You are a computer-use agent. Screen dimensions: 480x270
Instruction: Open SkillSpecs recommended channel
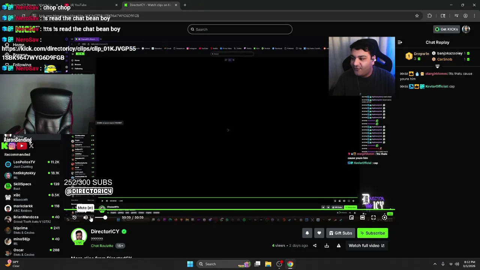[x=32, y=186]
